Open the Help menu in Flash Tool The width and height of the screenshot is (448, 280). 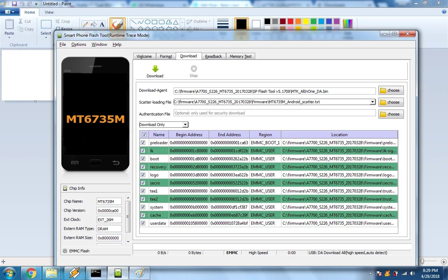click(x=117, y=44)
